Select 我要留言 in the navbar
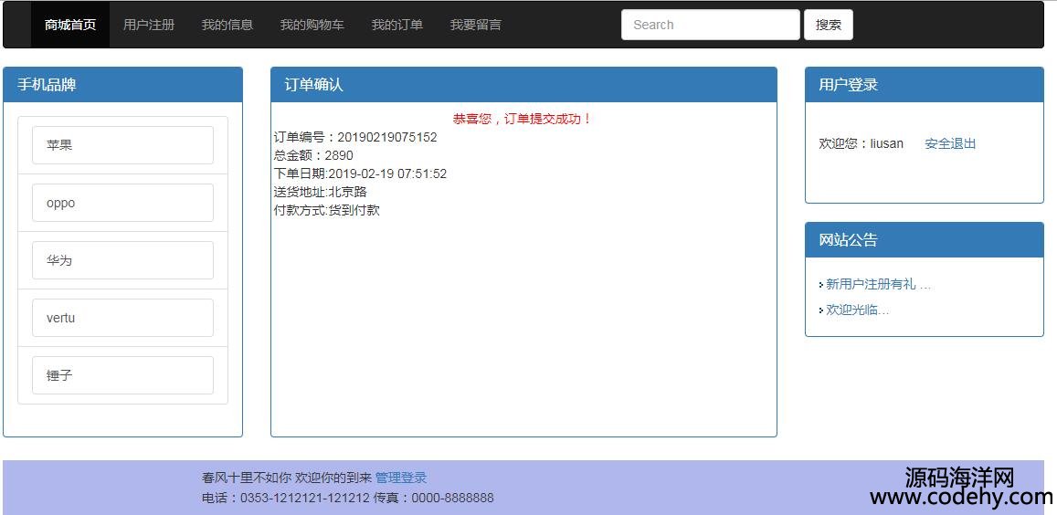Image resolution: width=1057 pixels, height=515 pixels. pos(476,25)
